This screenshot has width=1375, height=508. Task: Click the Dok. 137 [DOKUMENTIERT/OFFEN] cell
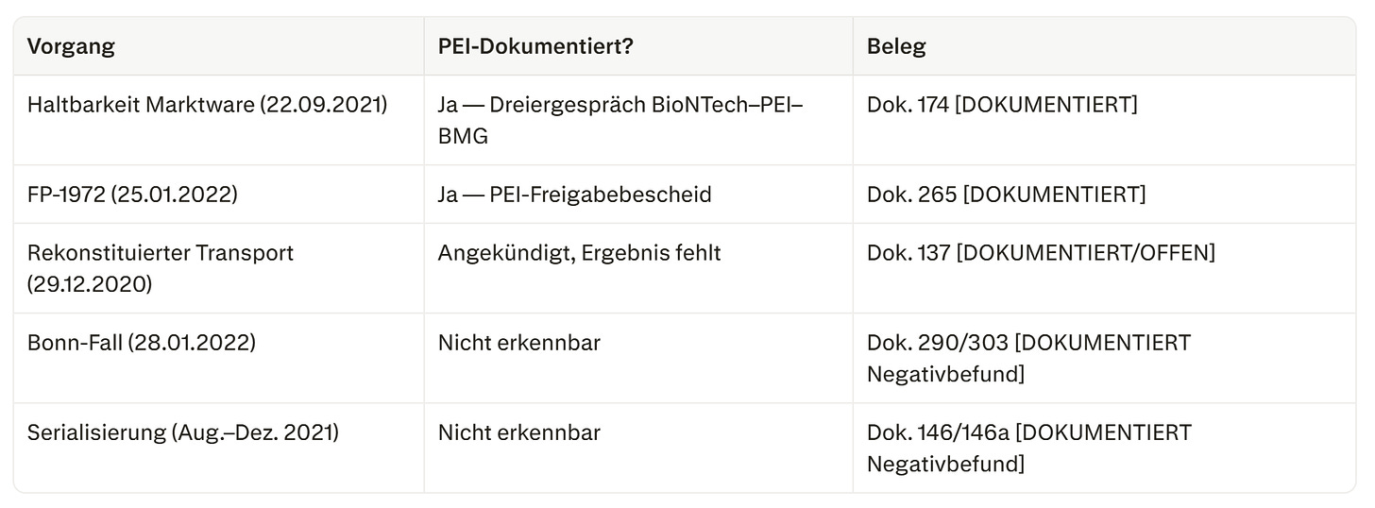(x=1103, y=268)
